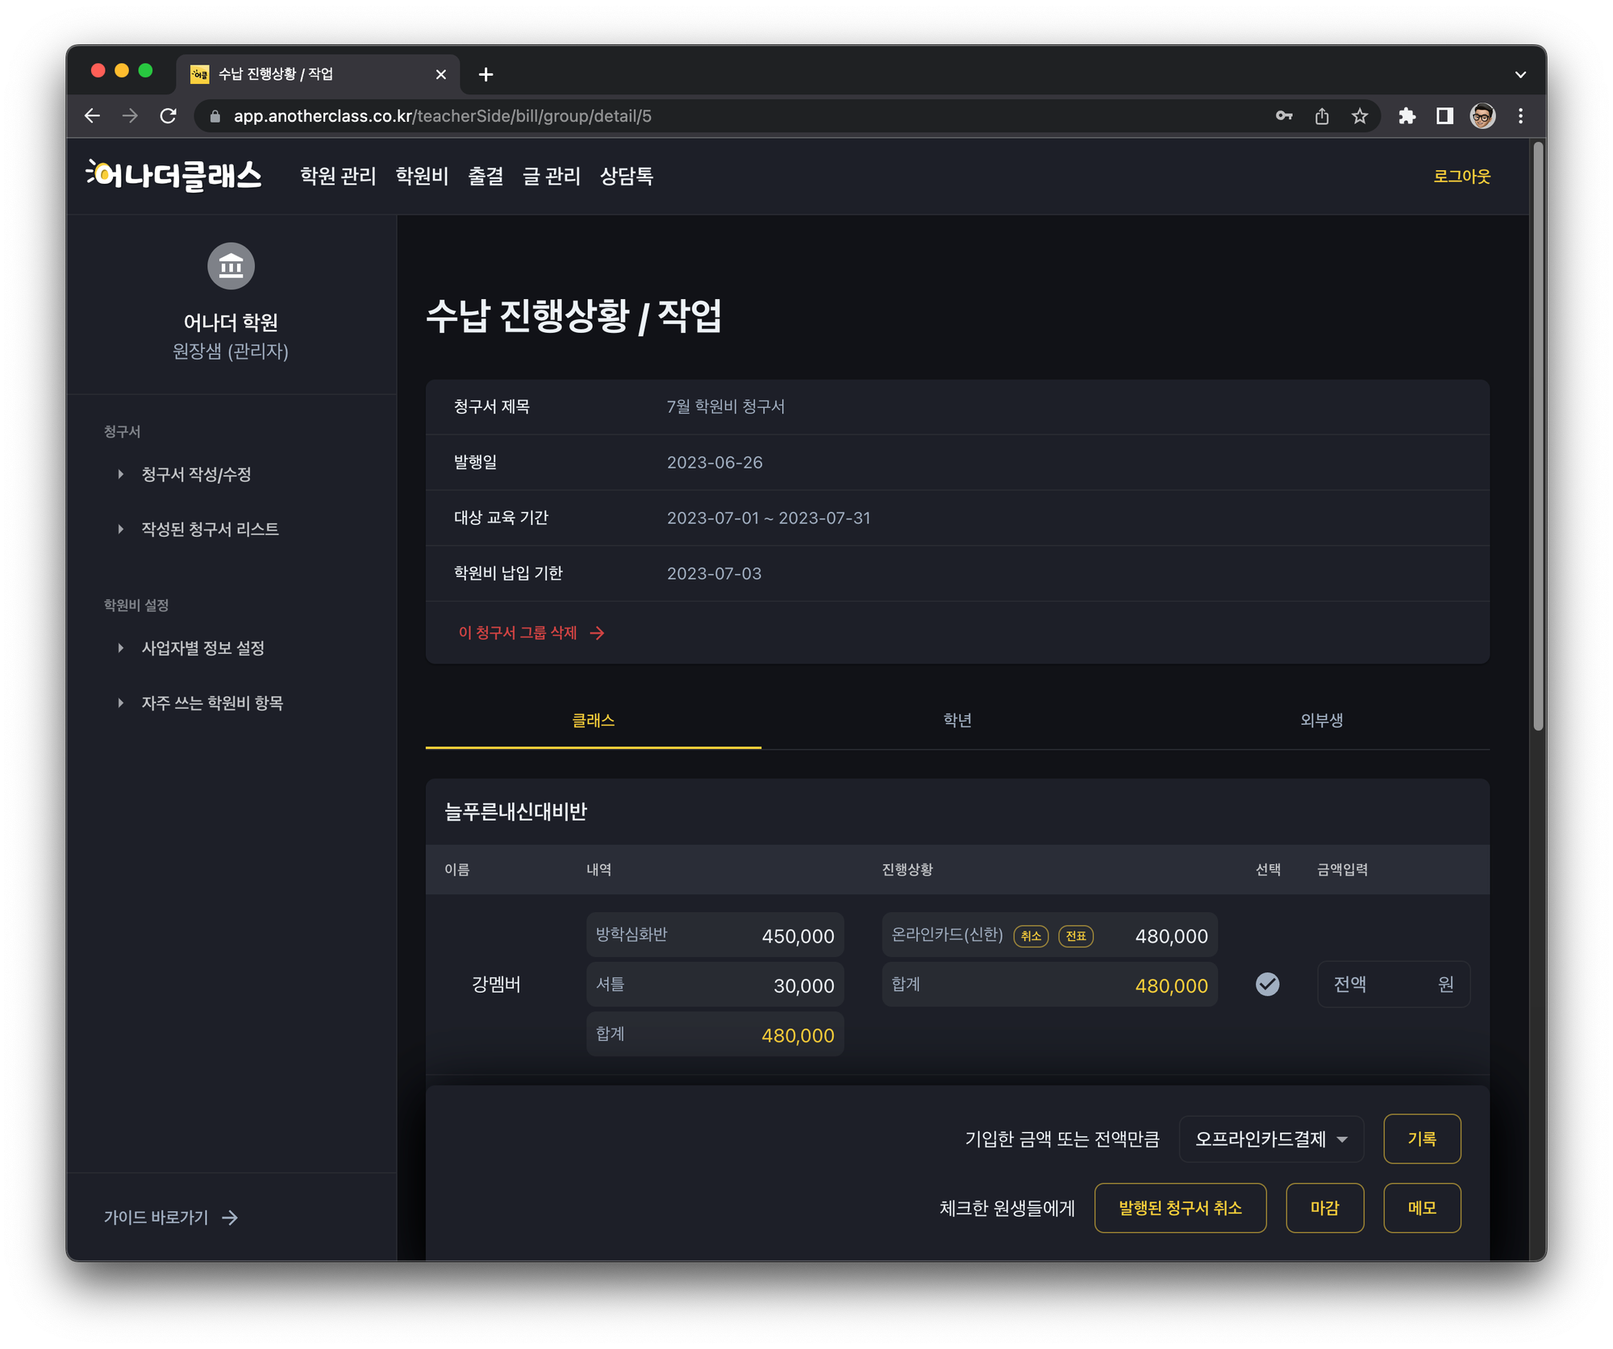Click the 전액 amount input field
The width and height of the screenshot is (1613, 1349).
click(1394, 984)
